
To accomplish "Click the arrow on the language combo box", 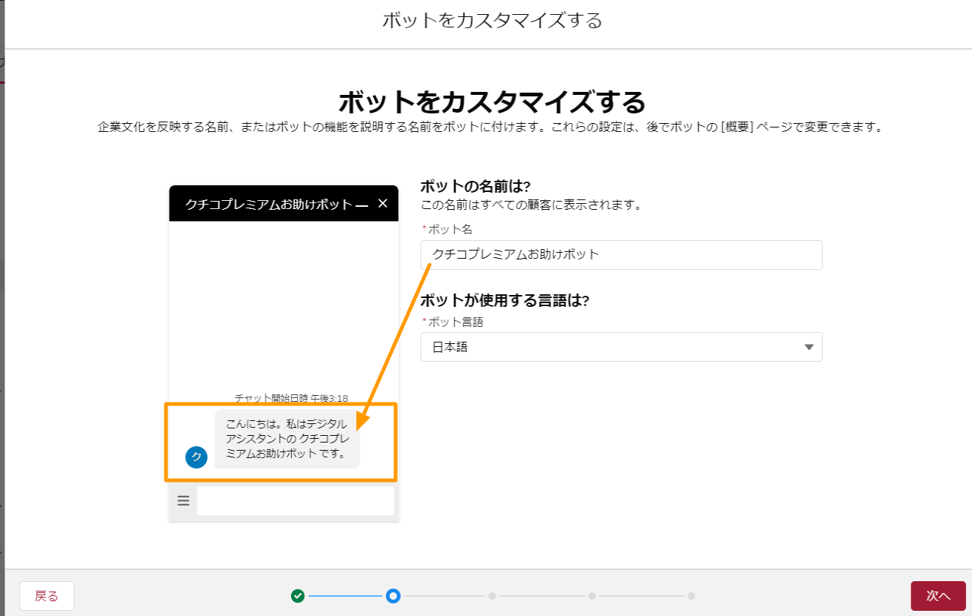I will pyautogui.click(x=808, y=347).
